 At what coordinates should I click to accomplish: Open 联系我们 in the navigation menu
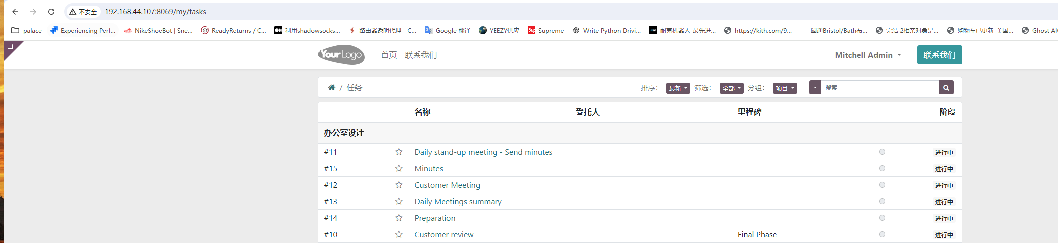(x=421, y=55)
